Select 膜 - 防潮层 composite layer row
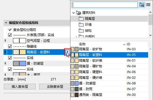The image size is (153, 100). point(37,64)
